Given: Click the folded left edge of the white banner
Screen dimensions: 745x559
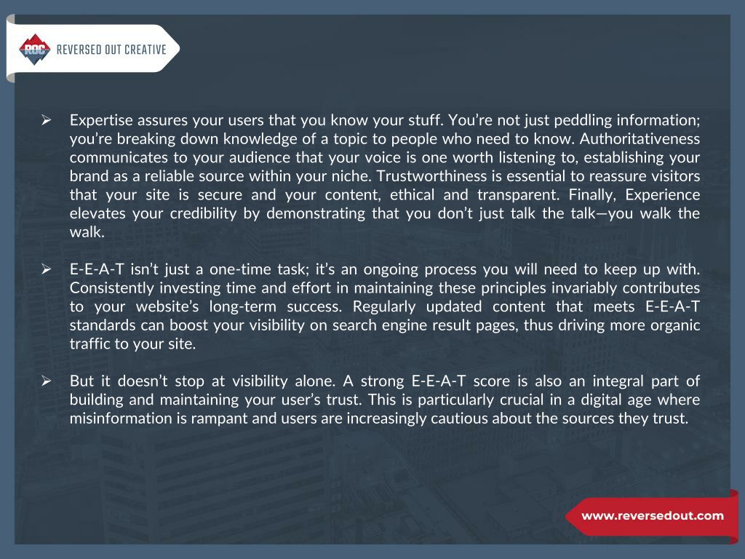Looking at the screenshot, I should 10,49.
